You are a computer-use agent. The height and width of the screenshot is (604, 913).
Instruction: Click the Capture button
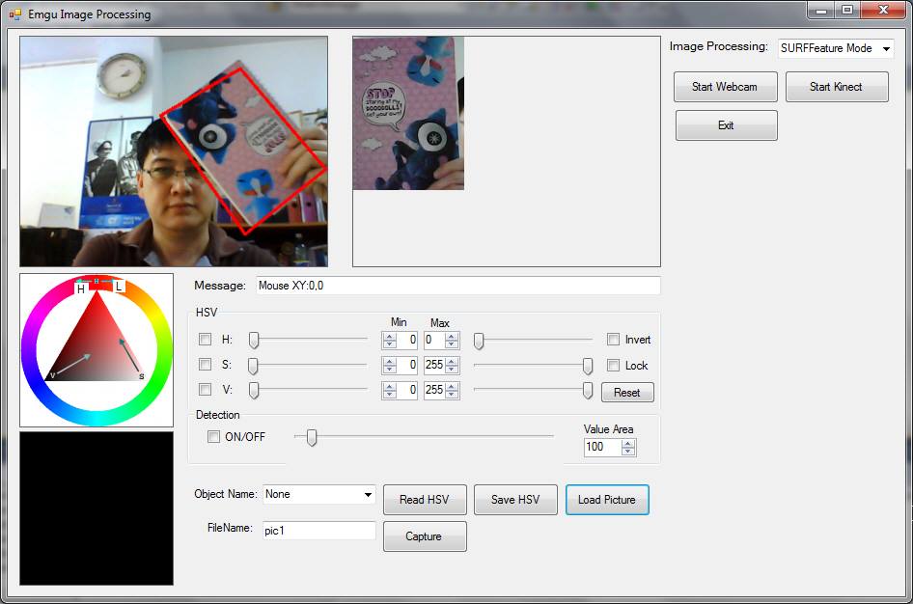coord(425,536)
